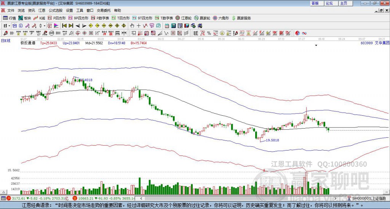Open the 文件 menu
This screenshot has height=209, width=390.
pos(11,10)
